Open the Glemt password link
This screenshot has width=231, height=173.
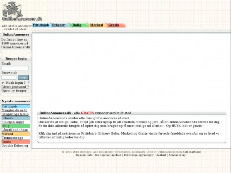click(15, 87)
